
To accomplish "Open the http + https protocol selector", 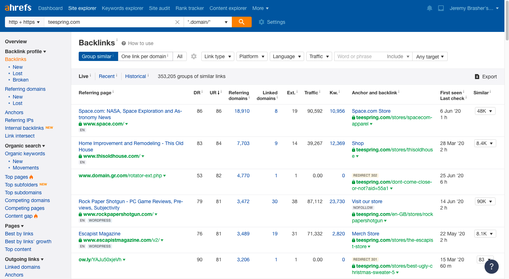I will coord(24,22).
